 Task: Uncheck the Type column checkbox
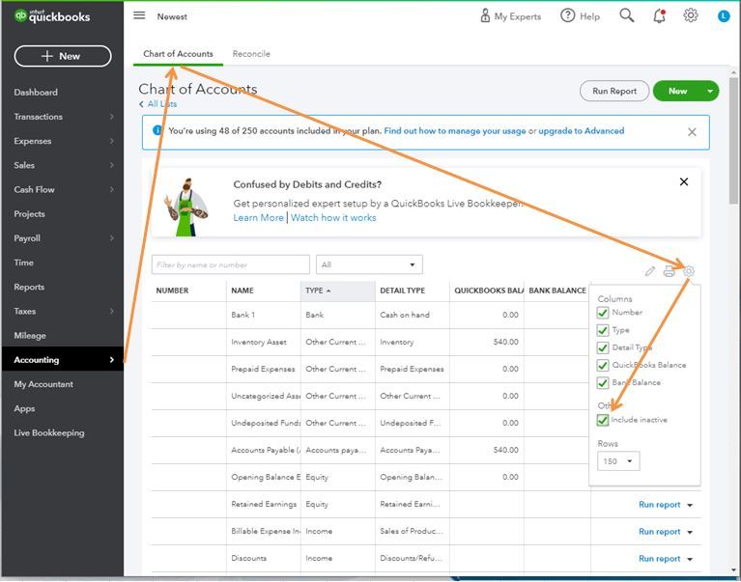(x=603, y=330)
